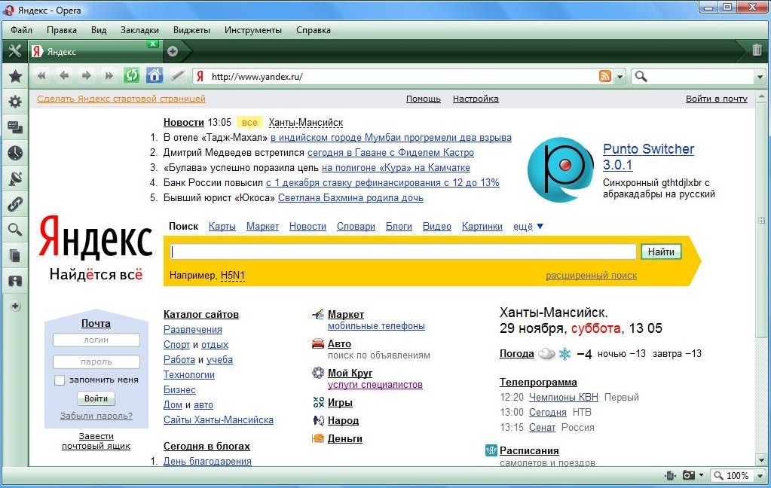Viewport: 771px width, 488px height.
Task: Open the Карты link
Action: 222,226
